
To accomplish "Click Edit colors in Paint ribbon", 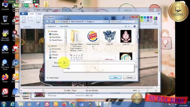I will coord(156,21).
